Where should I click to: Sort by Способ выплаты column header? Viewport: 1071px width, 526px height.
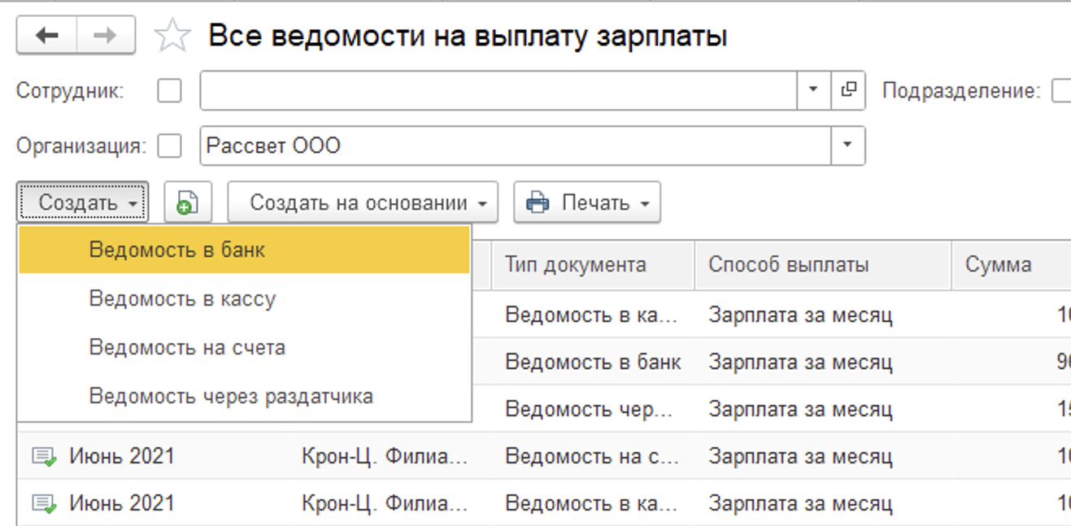pos(822,265)
